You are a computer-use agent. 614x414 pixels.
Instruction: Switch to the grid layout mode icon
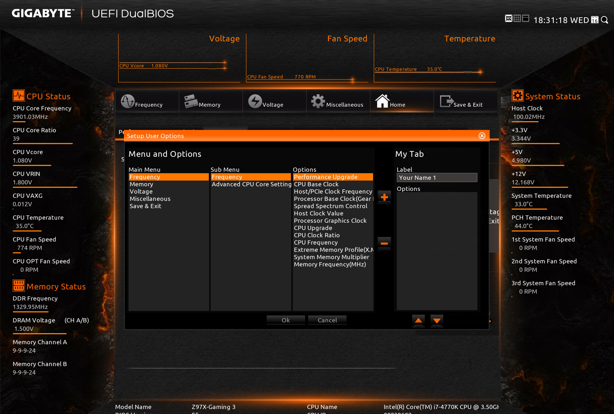pyautogui.click(x=517, y=18)
